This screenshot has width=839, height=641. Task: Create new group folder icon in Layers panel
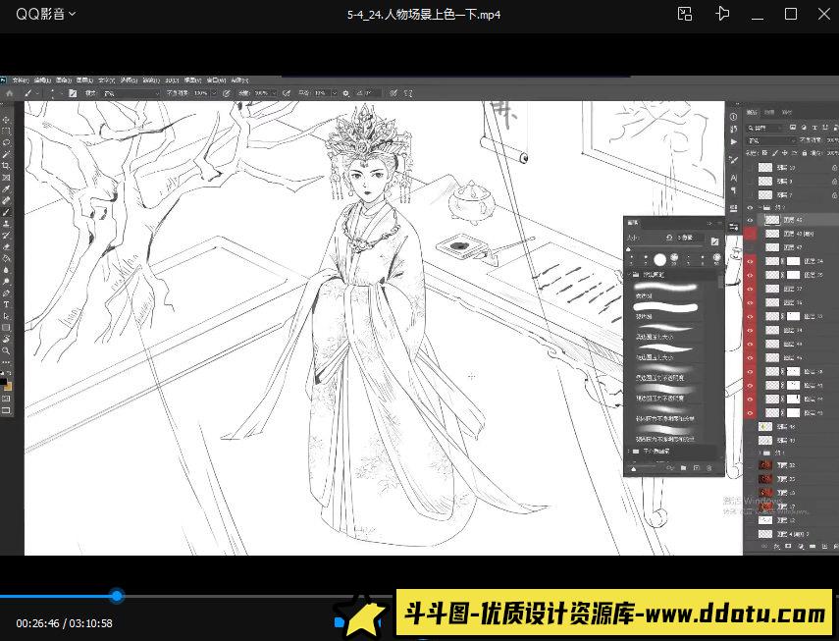click(813, 547)
